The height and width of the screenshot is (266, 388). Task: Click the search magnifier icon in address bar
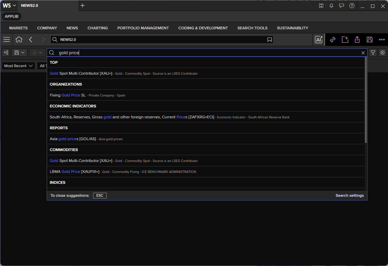55,40
